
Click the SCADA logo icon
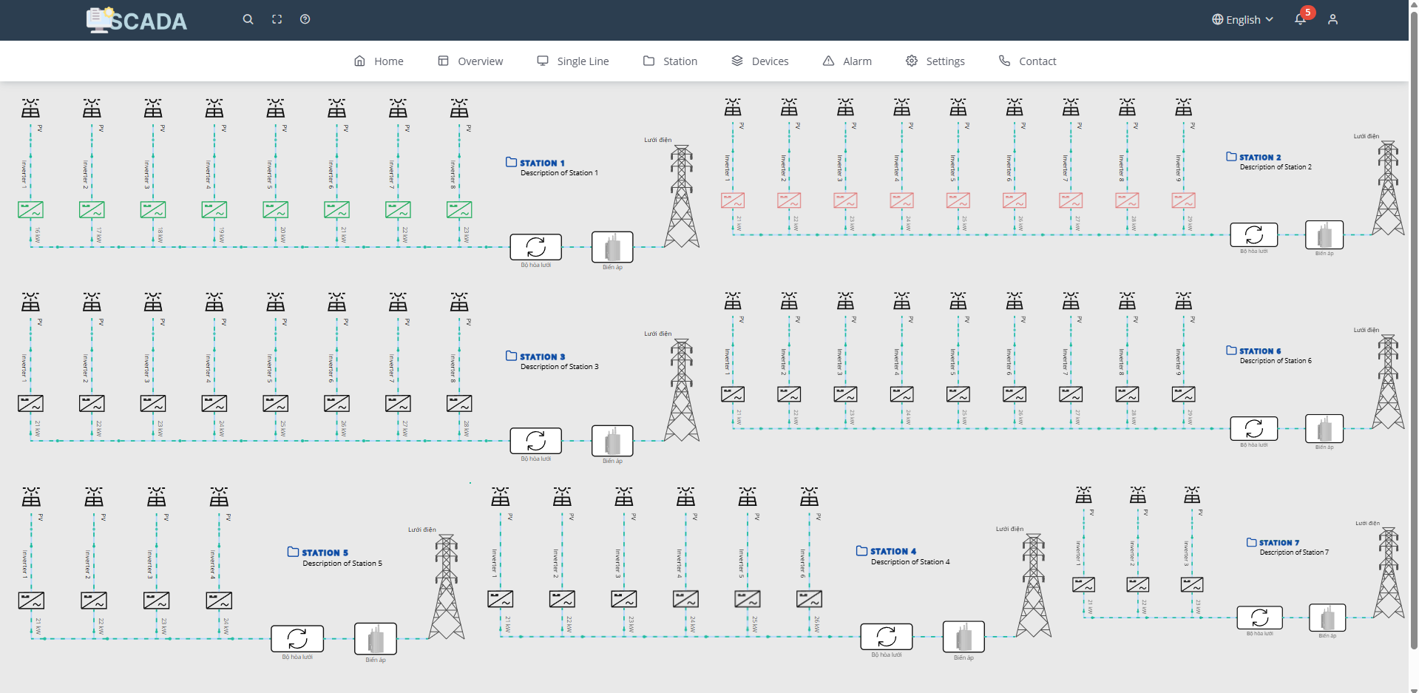[98, 19]
